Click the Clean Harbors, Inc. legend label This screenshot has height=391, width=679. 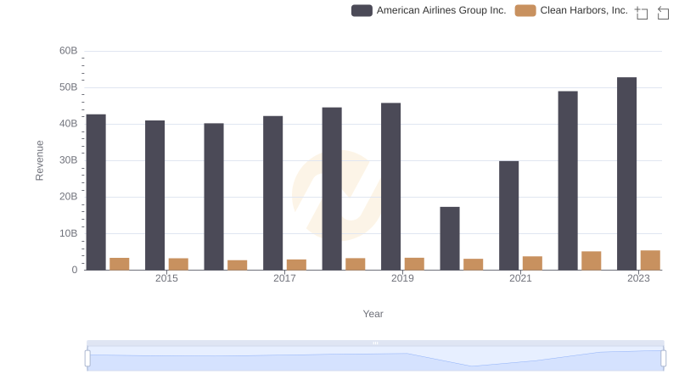pyautogui.click(x=584, y=10)
